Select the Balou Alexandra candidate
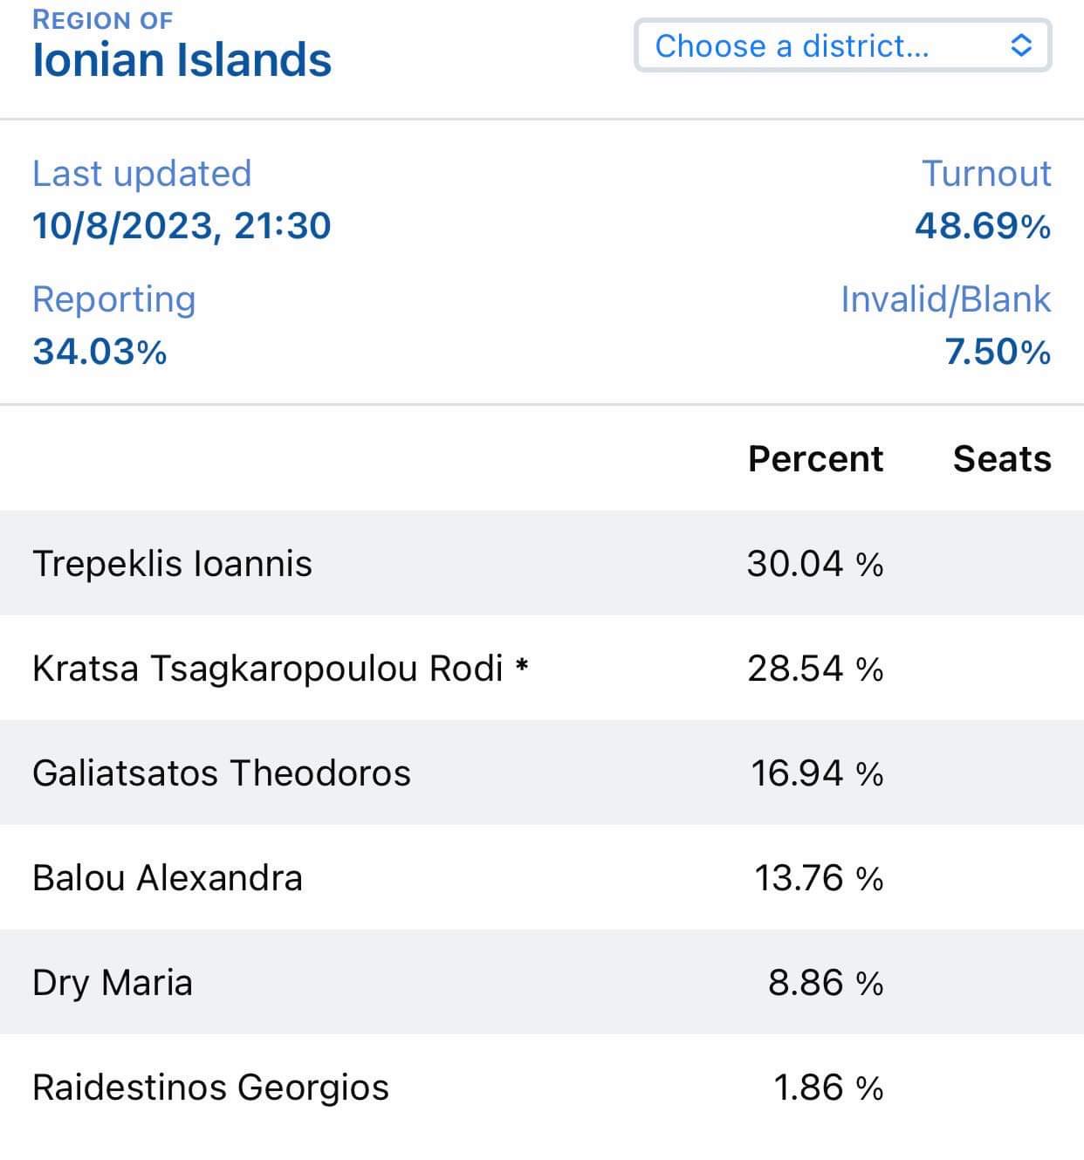The height and width of the screenshot is (1160, 1084). [x=167, y=878]
